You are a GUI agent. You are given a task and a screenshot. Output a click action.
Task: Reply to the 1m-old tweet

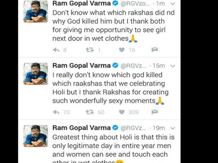[x=56, y=50]
